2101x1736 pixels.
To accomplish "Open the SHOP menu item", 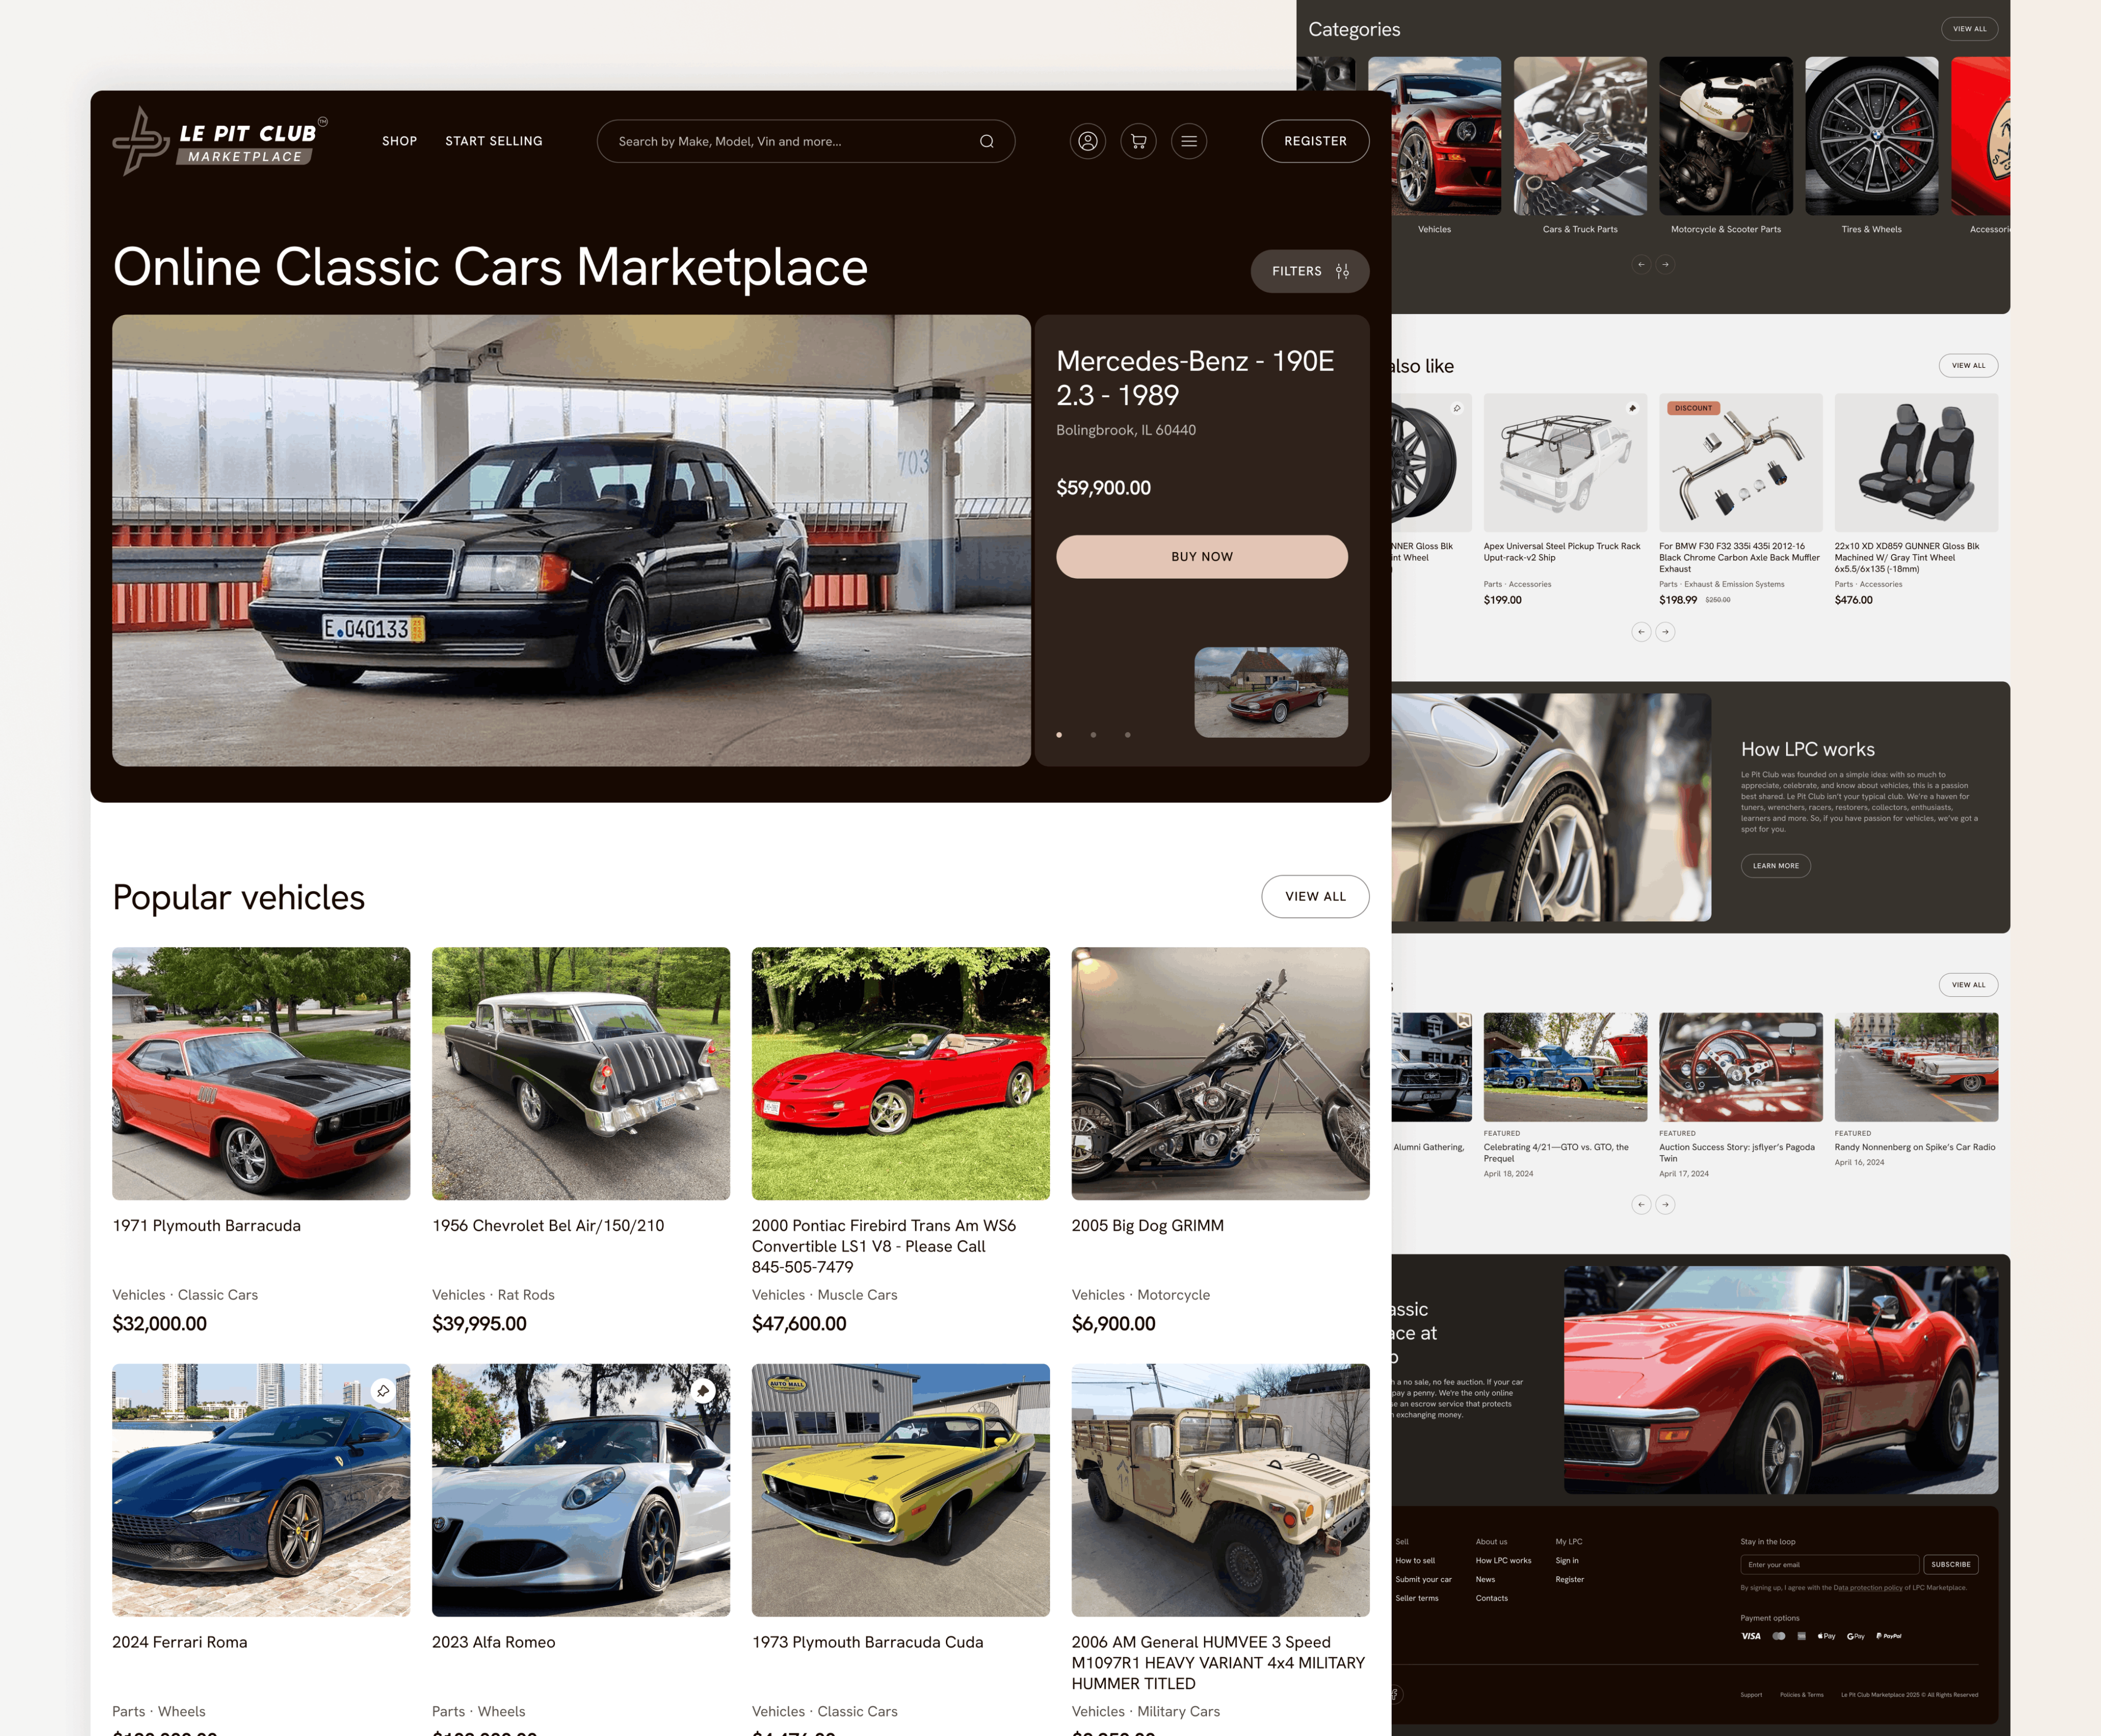I will click(399, 141).
